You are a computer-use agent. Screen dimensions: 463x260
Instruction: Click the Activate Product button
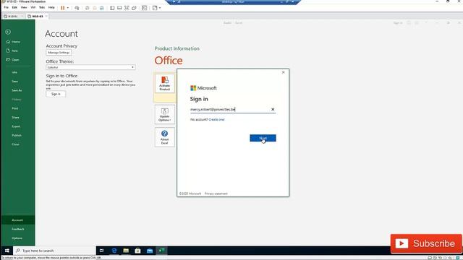click(x=164, y=84)
